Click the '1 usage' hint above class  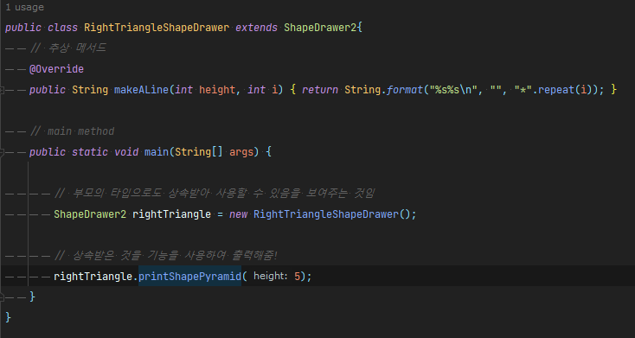(x=24, y=7)
